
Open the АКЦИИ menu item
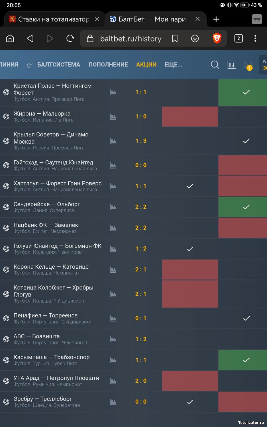146,65
